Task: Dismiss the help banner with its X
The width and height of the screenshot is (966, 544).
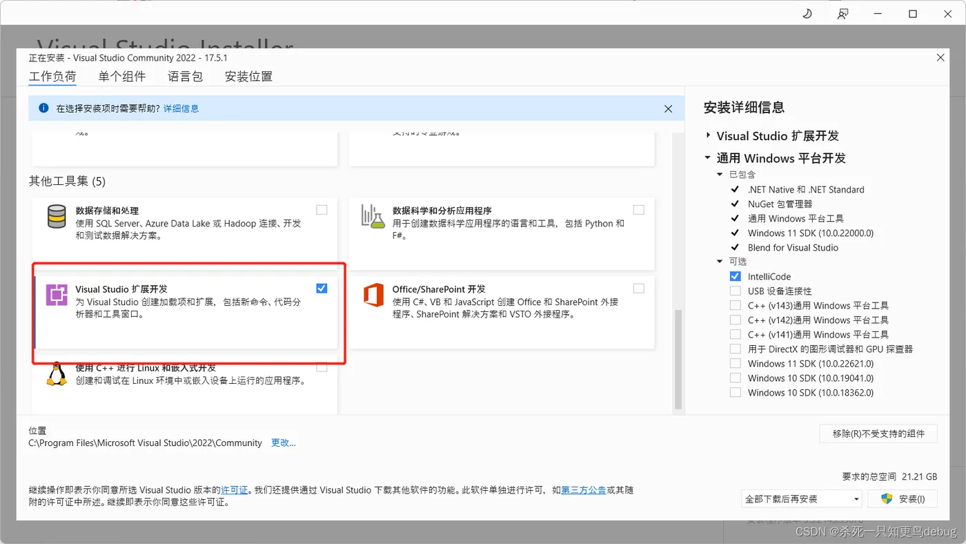Action: coord(668,109)
